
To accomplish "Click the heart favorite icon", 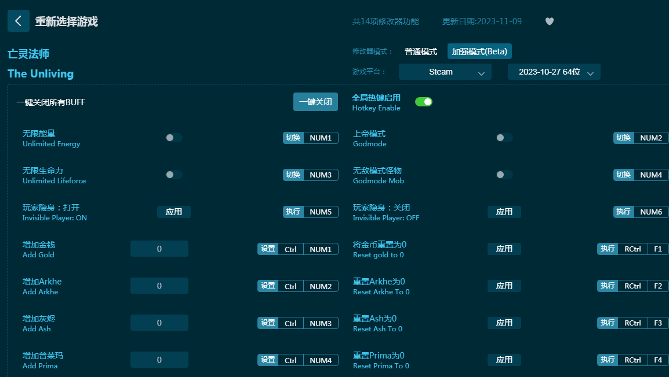I will (x=550, y=21).
